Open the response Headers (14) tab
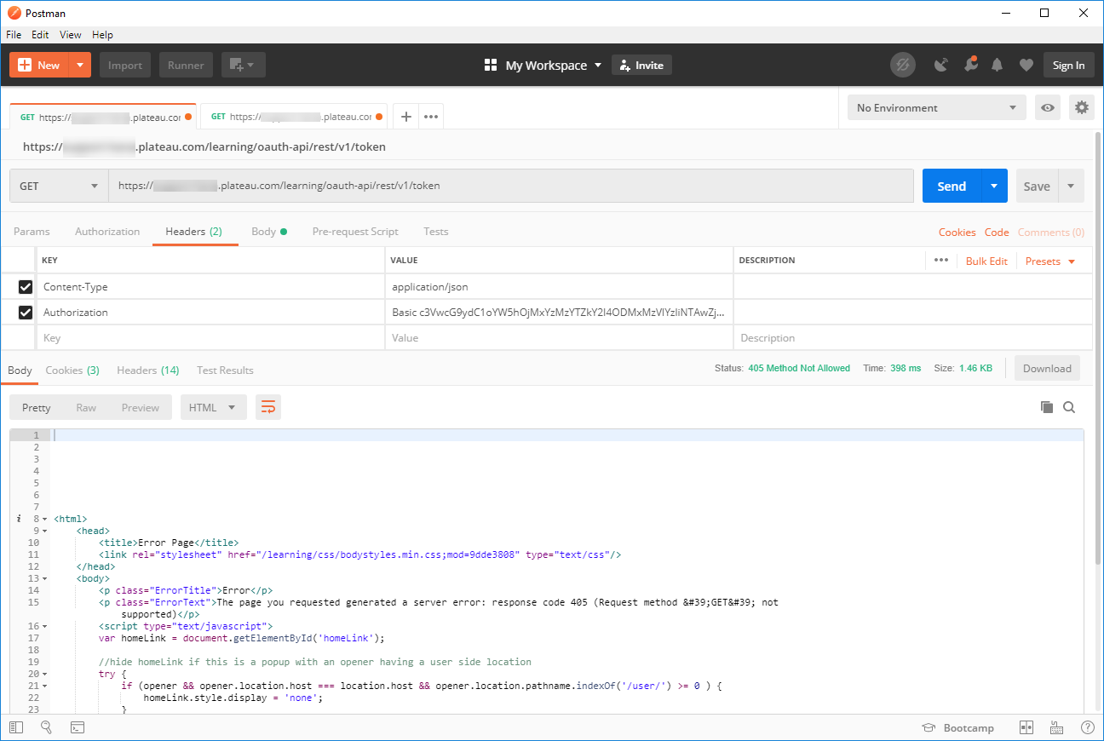The image size is (1104, 741). coord(148,370)
